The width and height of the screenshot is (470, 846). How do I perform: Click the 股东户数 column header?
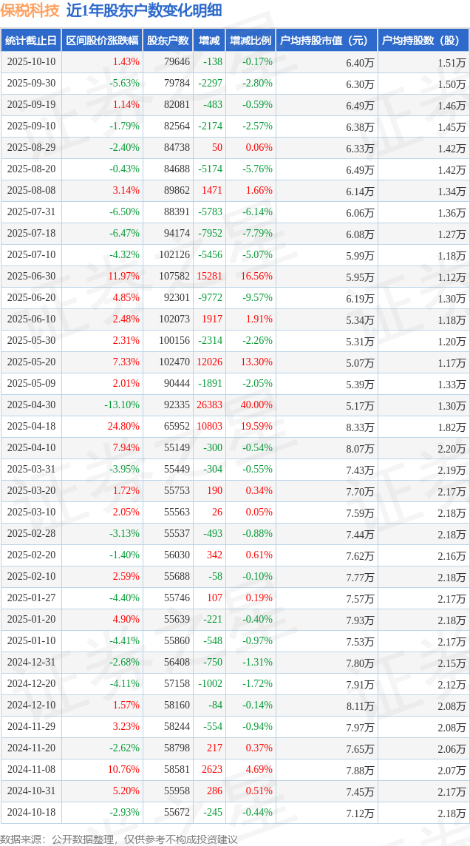pyautogui.click(x=168, y=41)
